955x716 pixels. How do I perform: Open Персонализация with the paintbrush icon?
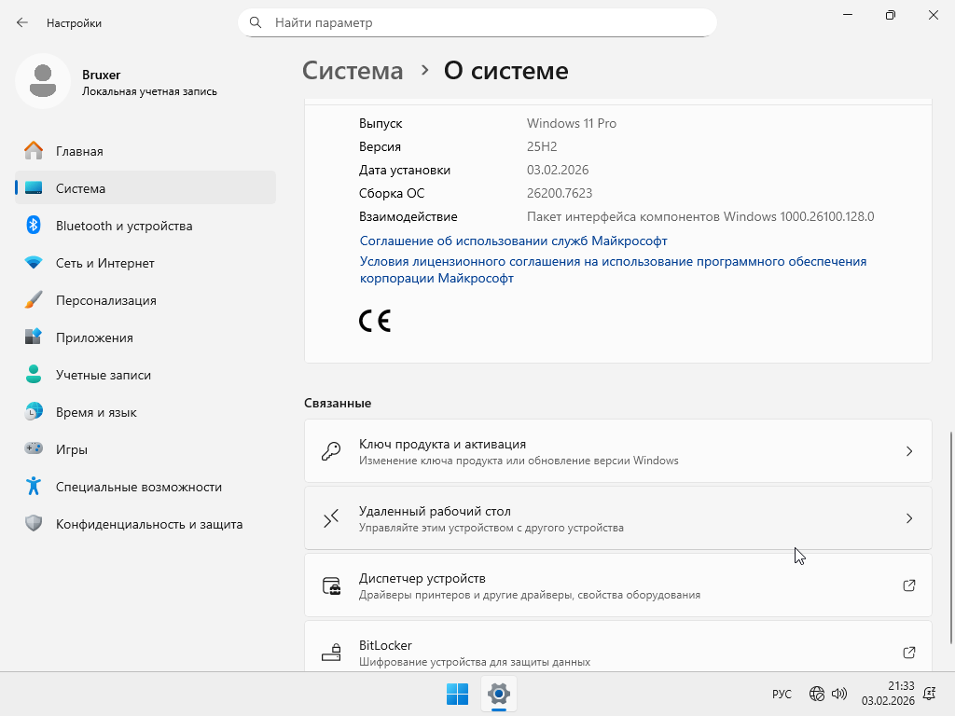pos(34,300)
